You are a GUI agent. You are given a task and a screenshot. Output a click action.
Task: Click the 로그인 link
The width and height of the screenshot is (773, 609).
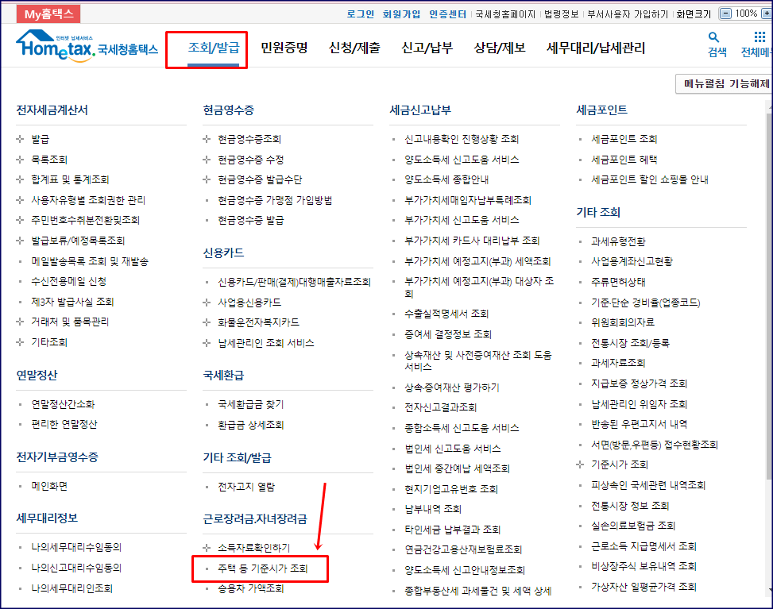coord(360,13)
